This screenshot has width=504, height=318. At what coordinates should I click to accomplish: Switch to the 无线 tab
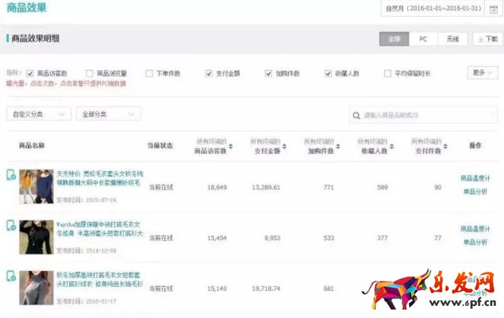(452, 39)
